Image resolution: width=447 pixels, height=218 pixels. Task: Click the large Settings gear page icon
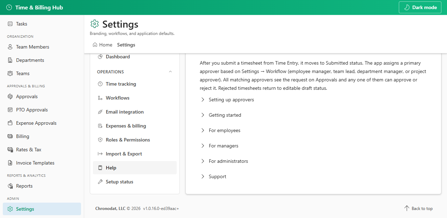95,24
